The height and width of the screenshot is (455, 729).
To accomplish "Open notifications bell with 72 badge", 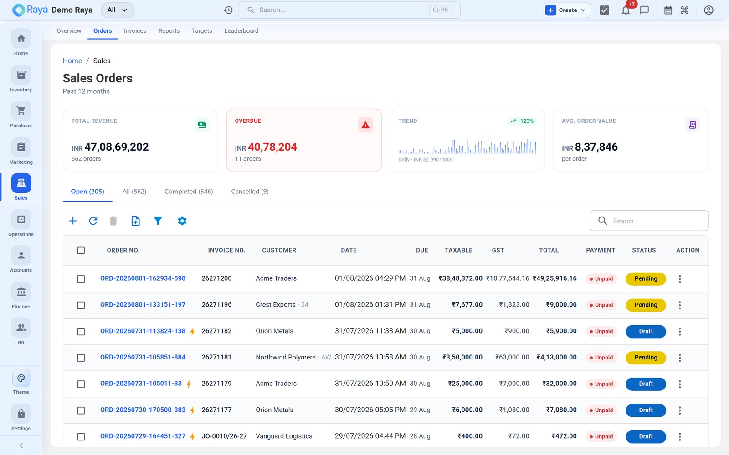I will (x=626, y=10).
